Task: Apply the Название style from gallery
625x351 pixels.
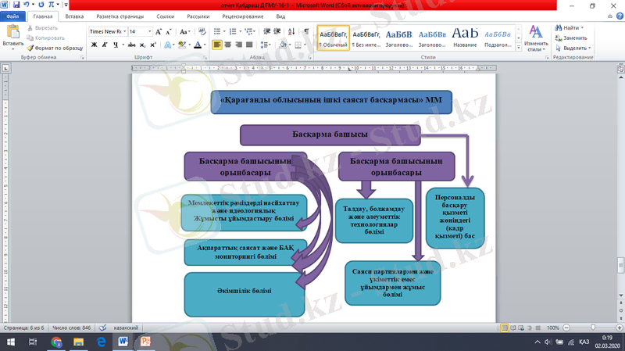Action: pyautogui.click(x=465, y=38)
